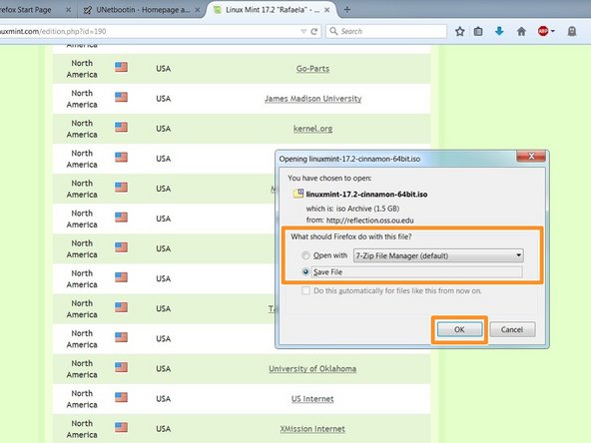Click the USA flag in kernel.org row
The image size is (591, 443).
(121, 127)
